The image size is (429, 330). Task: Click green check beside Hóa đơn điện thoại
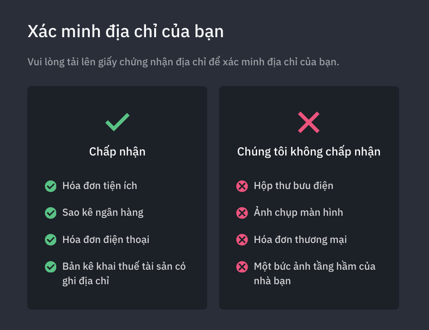coord(51,240)
